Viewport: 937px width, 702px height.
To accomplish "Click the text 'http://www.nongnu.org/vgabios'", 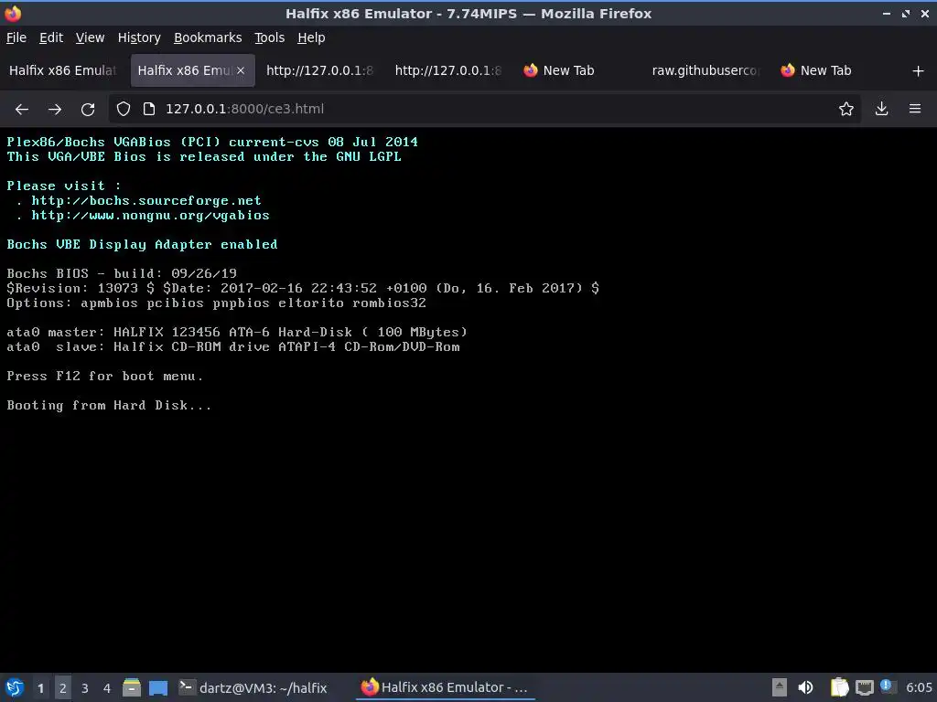I will (x=151, y=216).
